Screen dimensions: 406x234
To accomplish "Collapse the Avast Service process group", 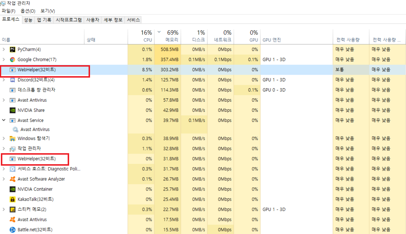I will point(4,120).
